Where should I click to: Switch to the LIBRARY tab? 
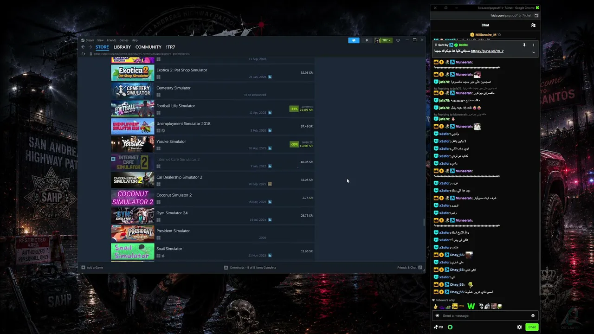pos(122,47)
